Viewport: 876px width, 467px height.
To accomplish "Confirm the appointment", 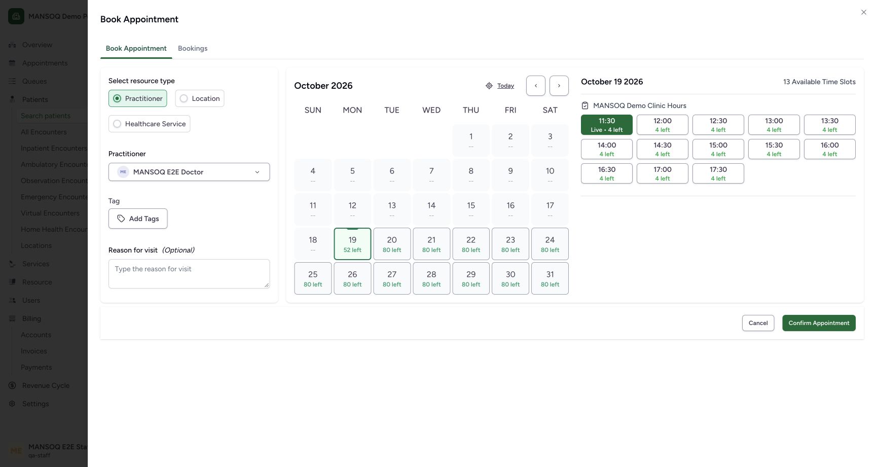I will pyautogui.click(x=819, y=323).
